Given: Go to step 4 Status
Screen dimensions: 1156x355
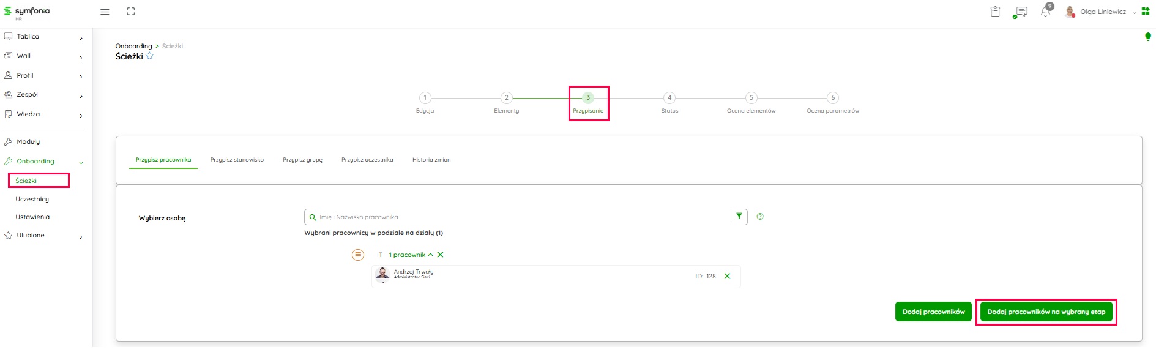Looking at the screenshot, I should click(669, 98).
